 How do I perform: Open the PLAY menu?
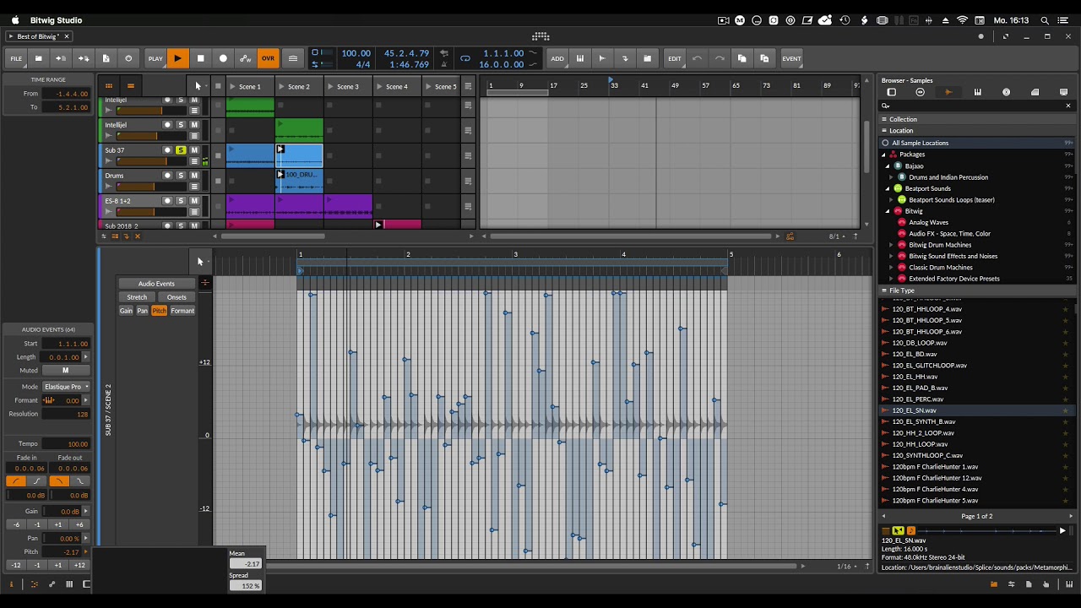[x=155, y=58]
